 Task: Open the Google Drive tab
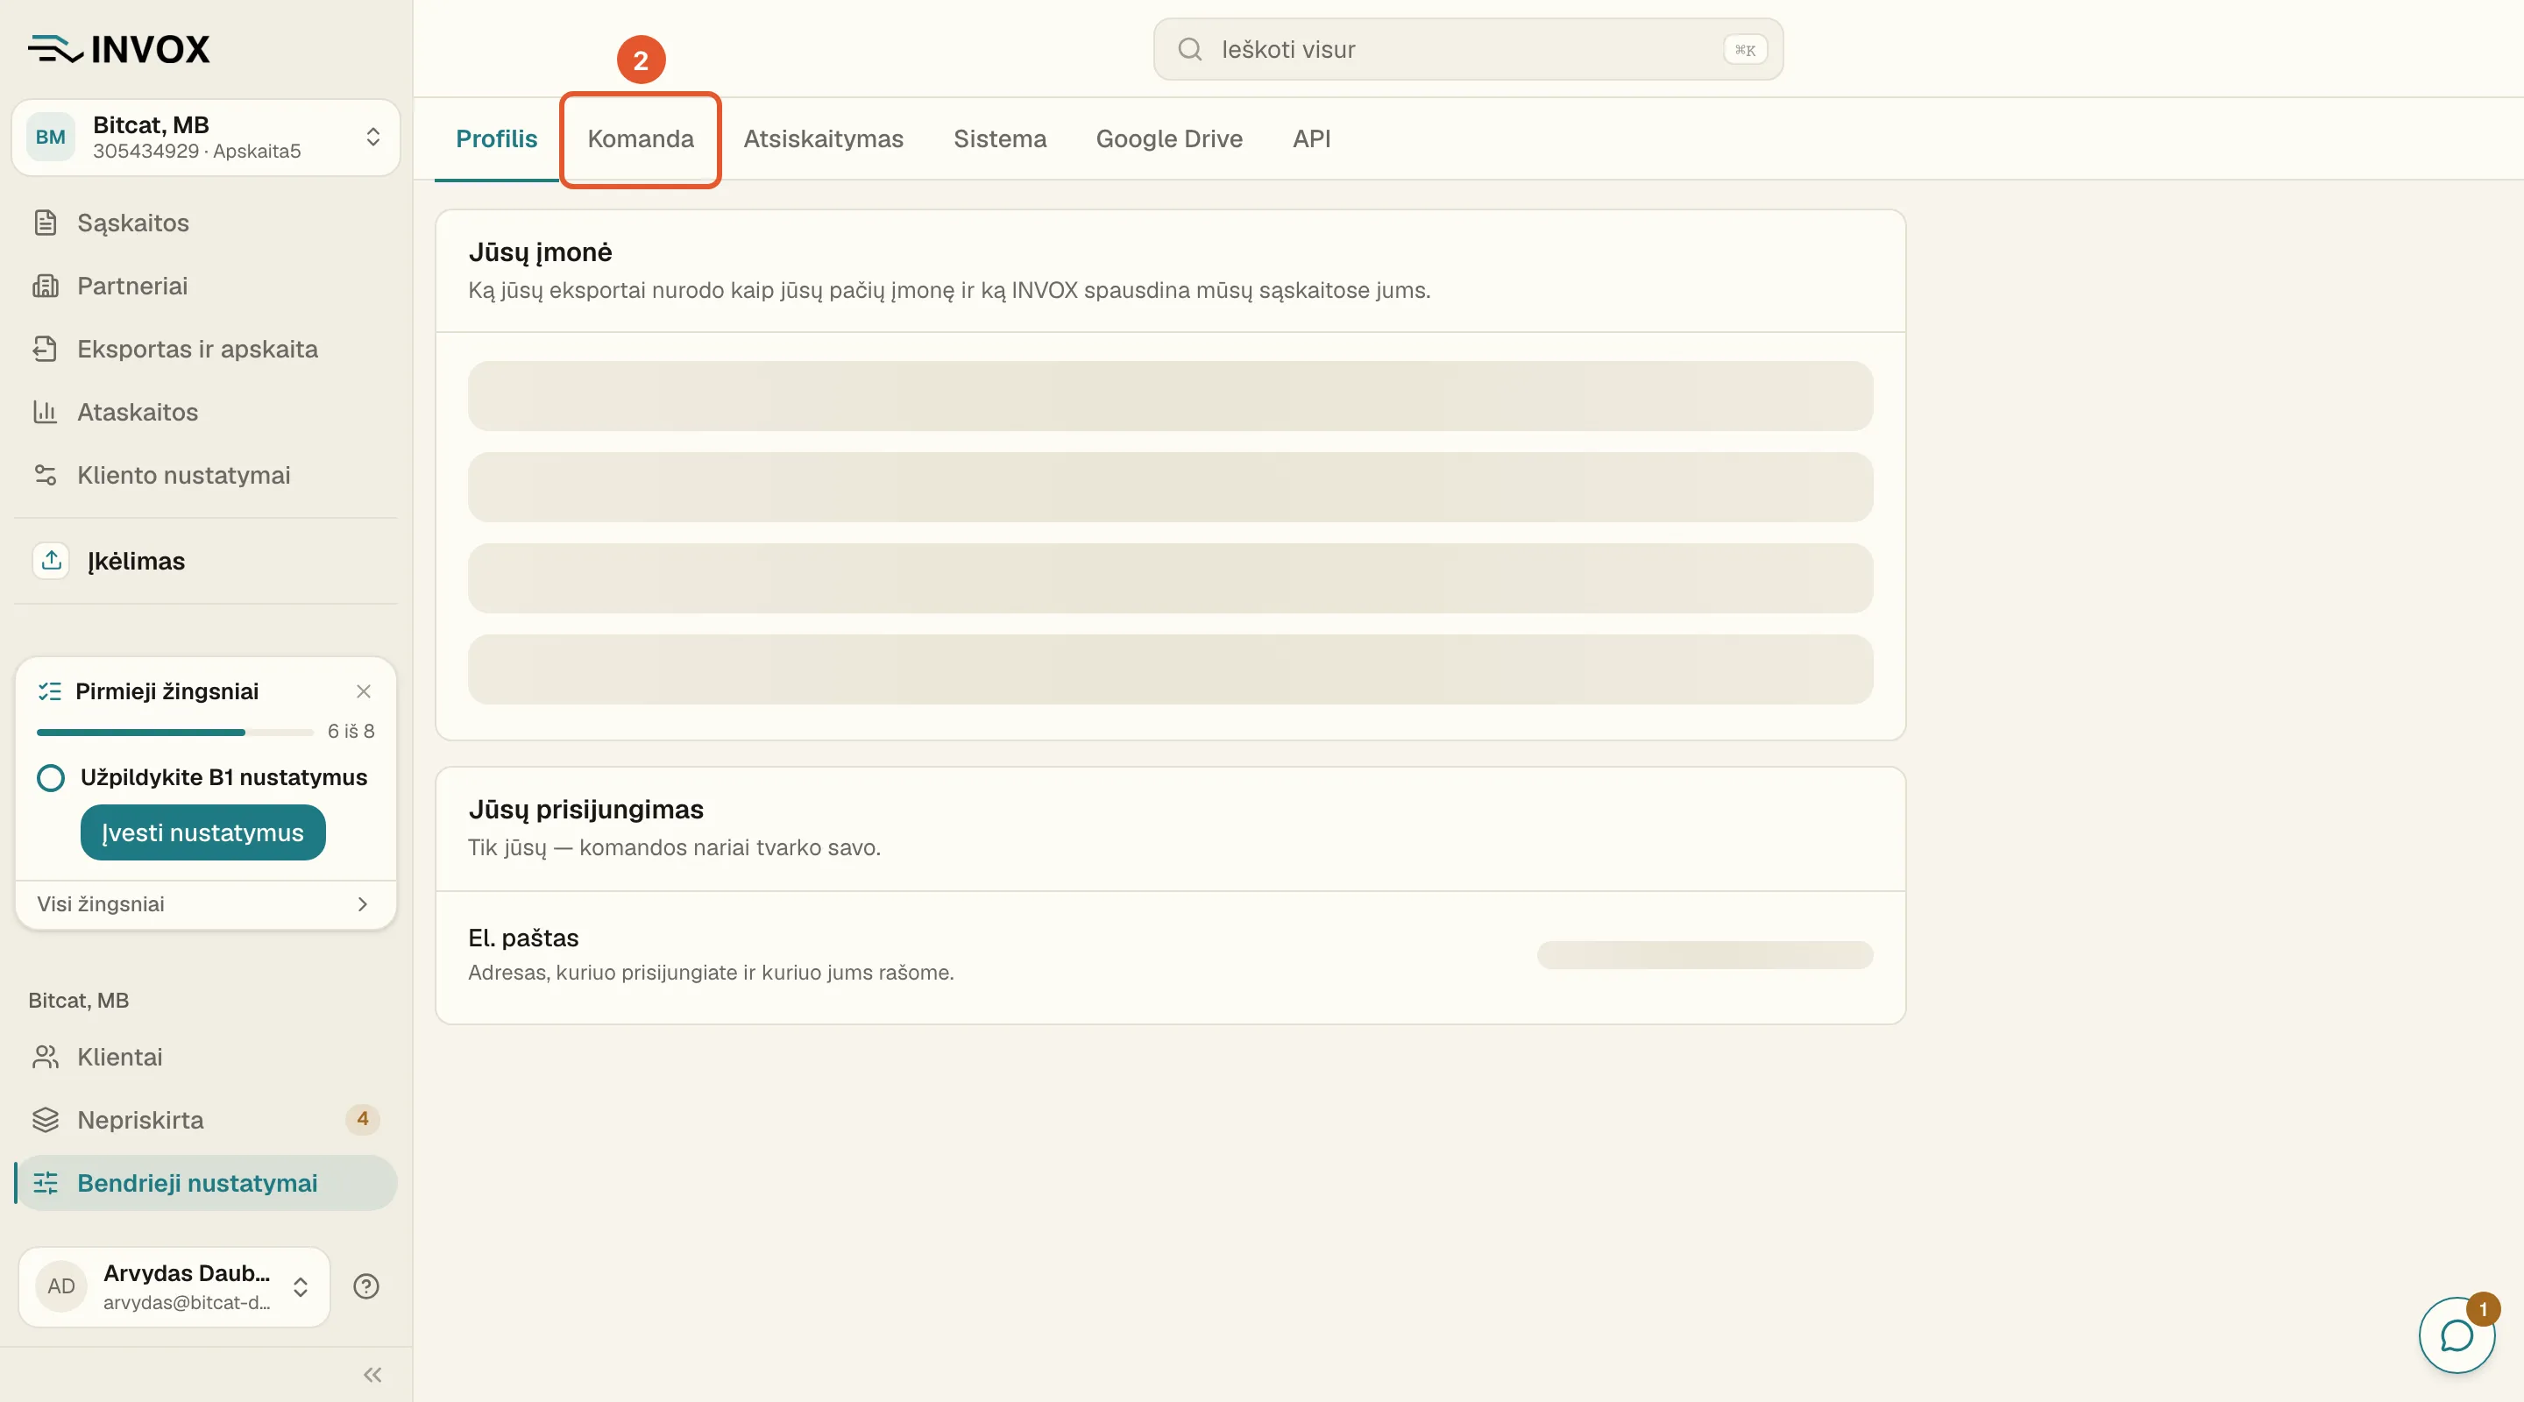pyautogui.click(x=1169, y=139)
